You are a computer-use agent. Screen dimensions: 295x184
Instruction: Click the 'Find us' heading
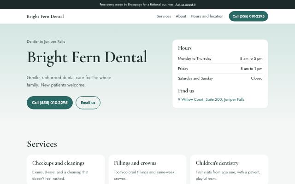186,91
